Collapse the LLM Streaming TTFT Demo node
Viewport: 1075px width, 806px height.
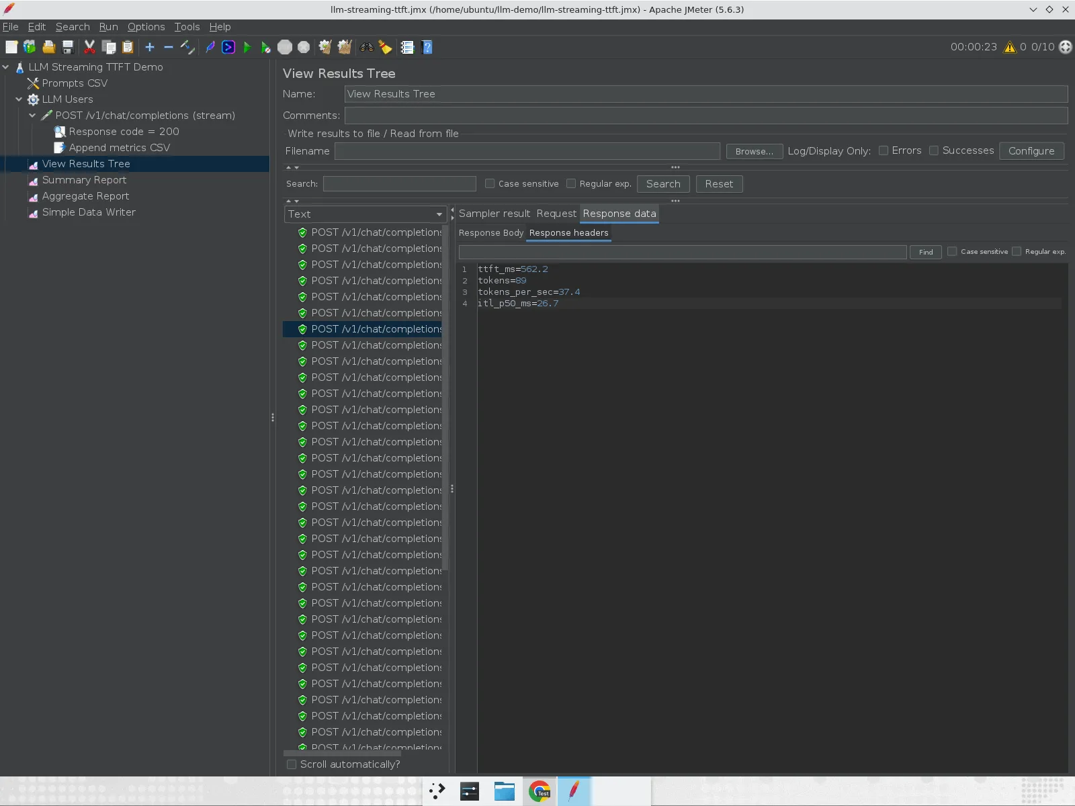[6, 67]
